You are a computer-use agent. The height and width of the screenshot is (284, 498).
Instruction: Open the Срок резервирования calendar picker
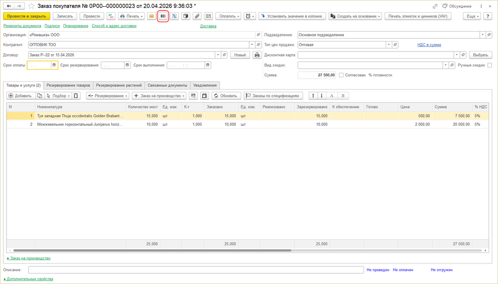pos(127,65)
